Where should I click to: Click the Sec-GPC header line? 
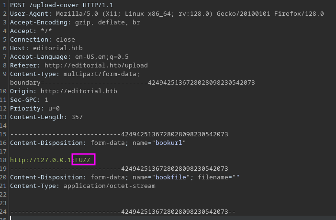pos(29,100)
